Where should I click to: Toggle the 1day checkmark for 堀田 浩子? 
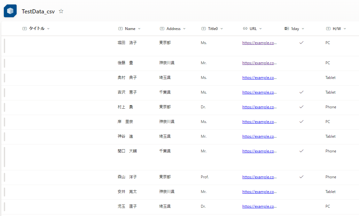pos(301,42)
